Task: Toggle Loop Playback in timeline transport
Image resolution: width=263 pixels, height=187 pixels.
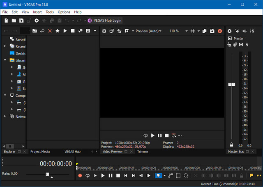Action: click(x=88, y=176)
